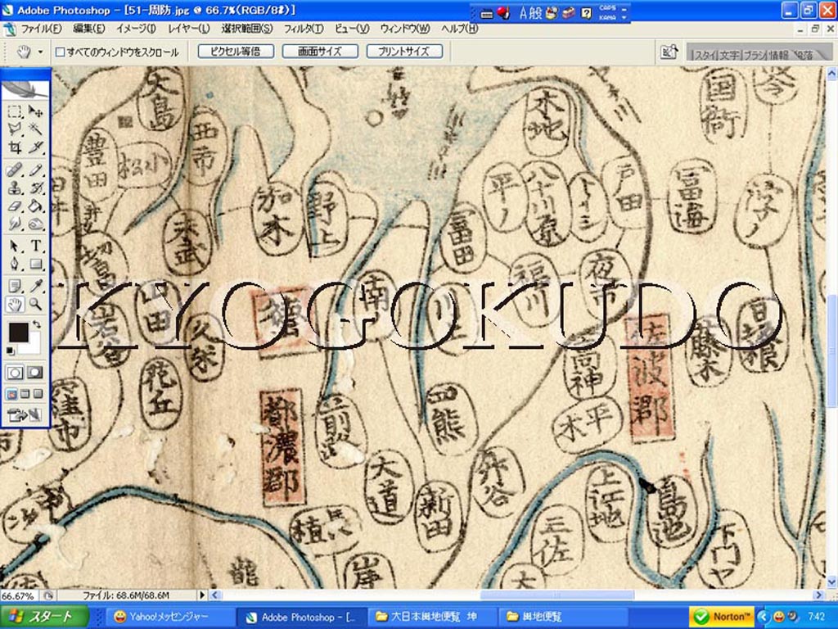Switch to Full Screen with menu bar mode
This screenshot has width=838, height=629.
click(x=25, y=394)
